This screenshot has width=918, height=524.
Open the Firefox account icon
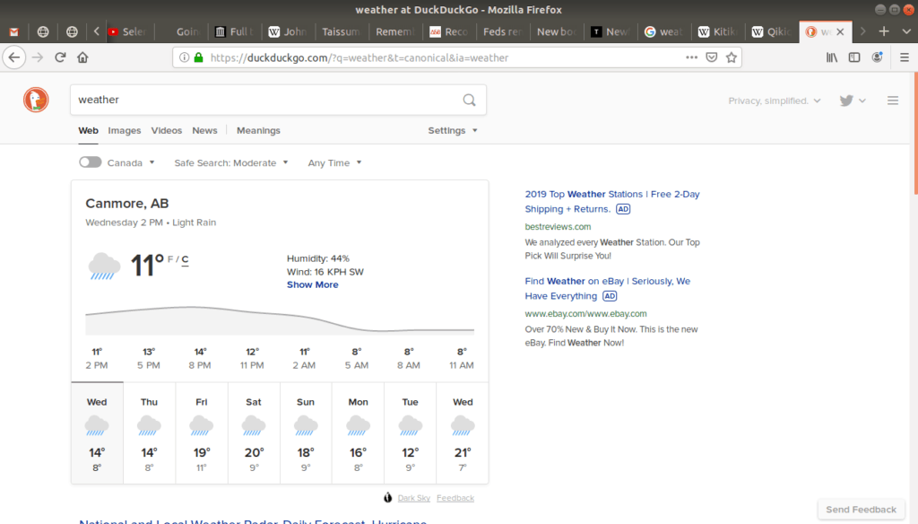pos(877,57)
